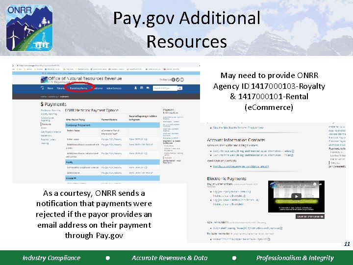Screen dimensions: 353x265
Task: Click the Electronic Payments heading
Action: pyautogui.click(x=227, y=179)
